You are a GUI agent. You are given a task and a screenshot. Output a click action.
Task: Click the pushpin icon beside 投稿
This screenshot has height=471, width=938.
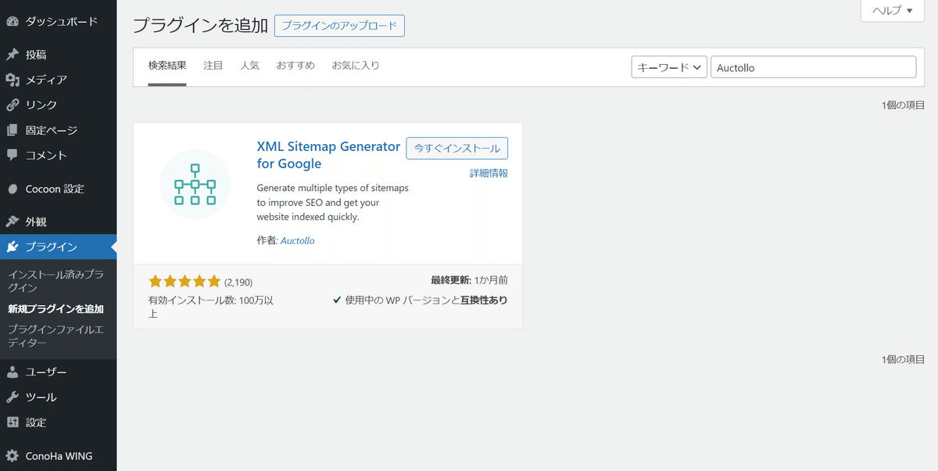tap(13, 55)
